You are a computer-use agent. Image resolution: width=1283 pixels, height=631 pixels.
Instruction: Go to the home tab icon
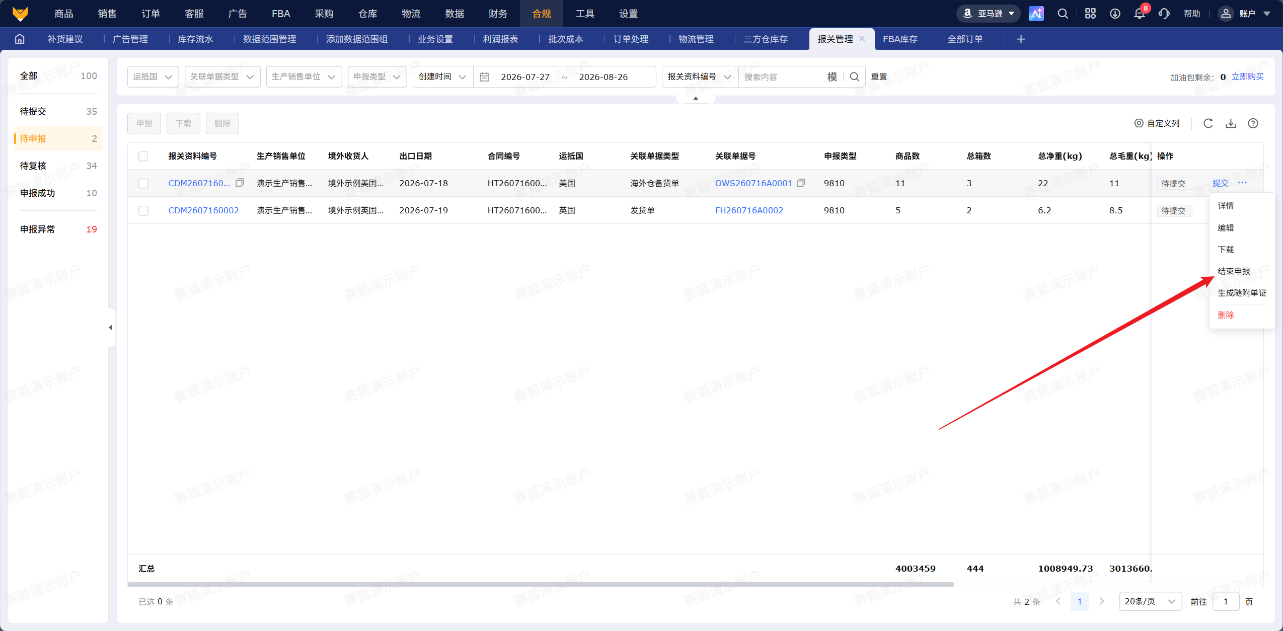pos(20,39)
